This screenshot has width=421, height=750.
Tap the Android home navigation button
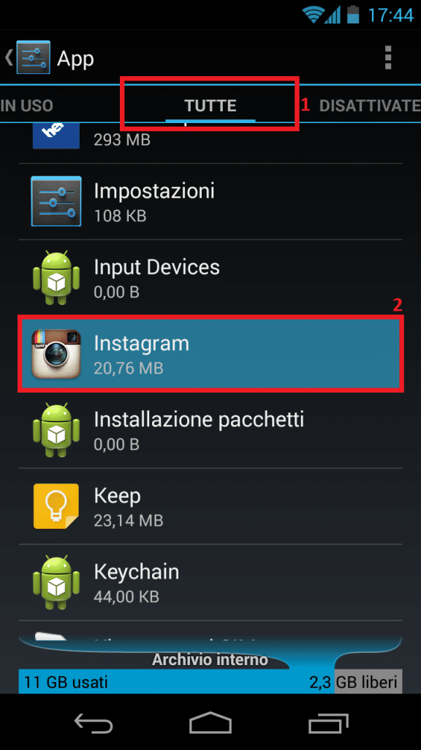point(210,722)
